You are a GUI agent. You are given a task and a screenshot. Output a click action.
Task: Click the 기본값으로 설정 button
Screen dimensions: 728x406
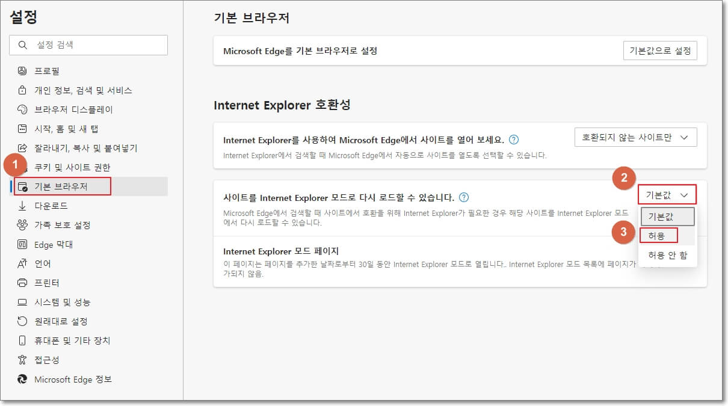[x=660, y=51]
